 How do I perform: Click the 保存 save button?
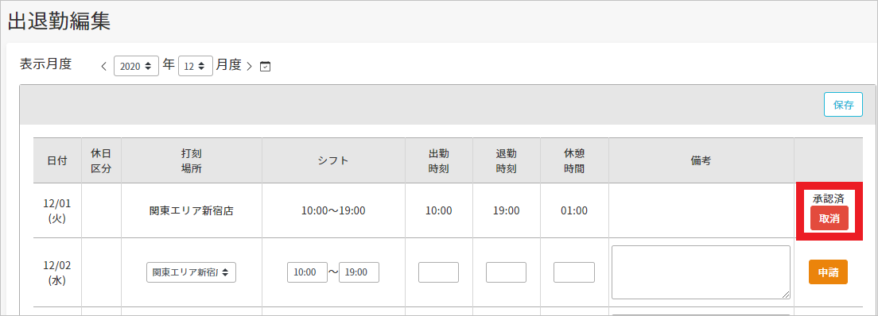(843, 105)
